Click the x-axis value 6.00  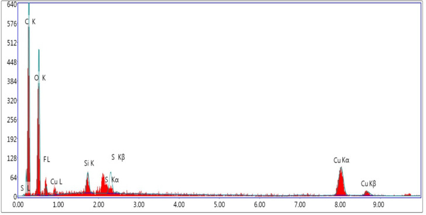click(x=259, y=204)
